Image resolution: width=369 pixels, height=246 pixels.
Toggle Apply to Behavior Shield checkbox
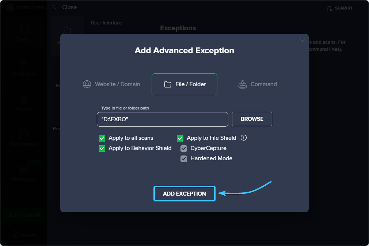pyautogui.click(x=102, y=148)
